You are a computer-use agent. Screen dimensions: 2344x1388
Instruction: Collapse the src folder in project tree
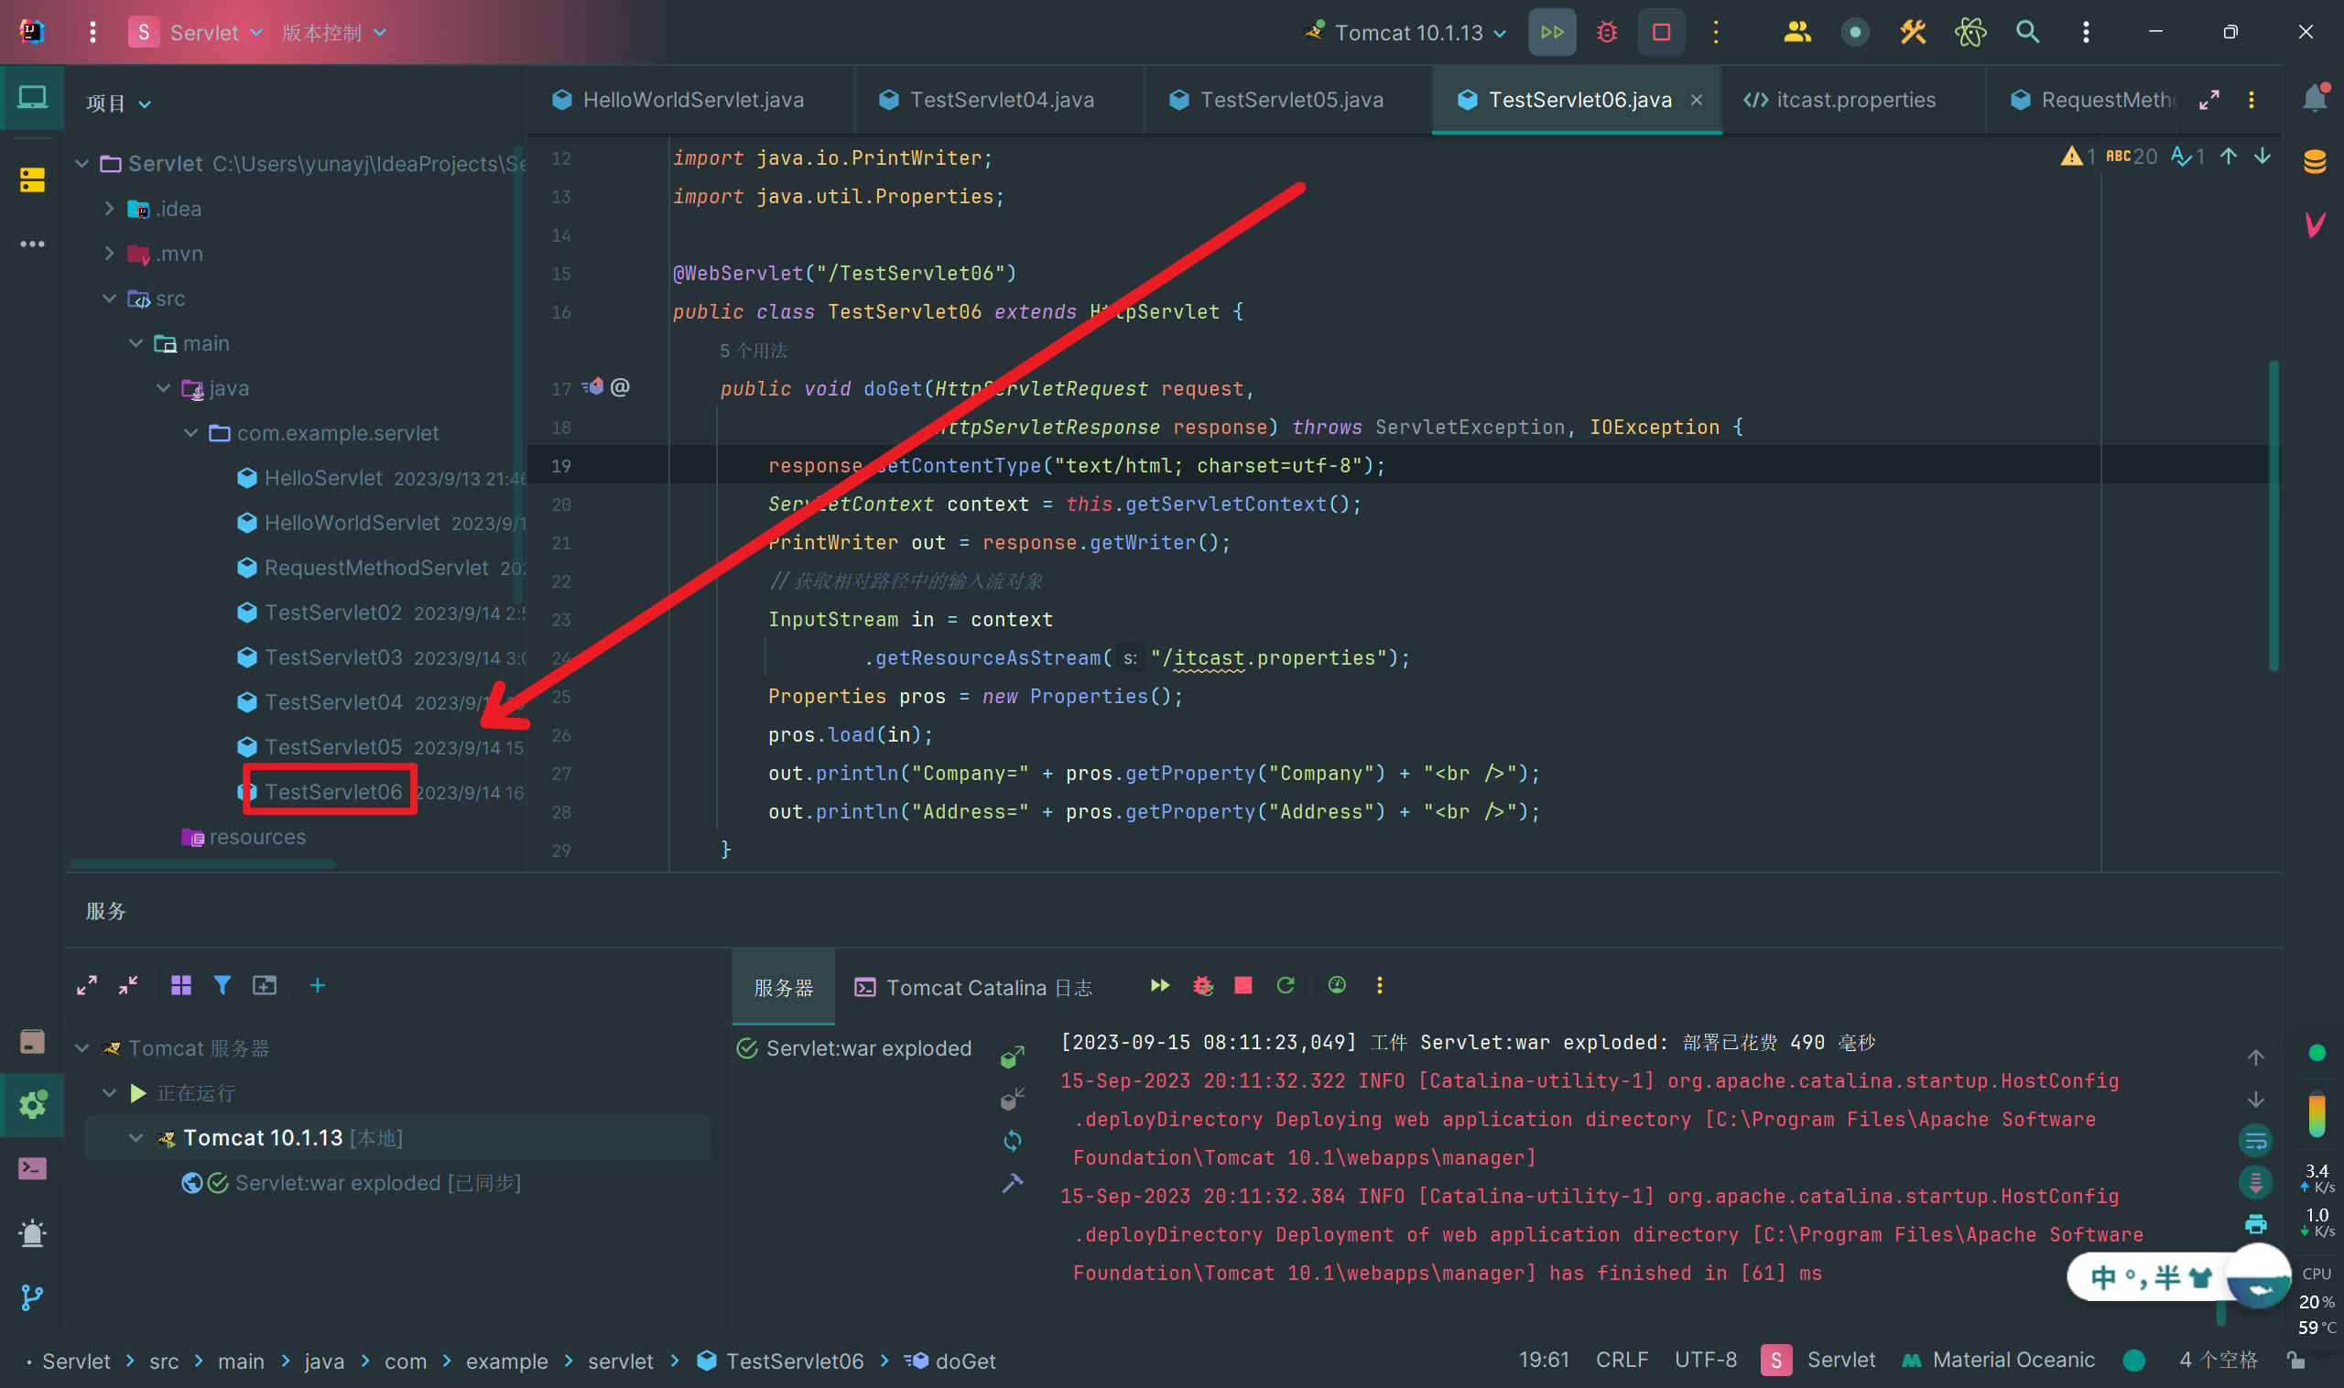pyautogui.click(x=110, y=298)
